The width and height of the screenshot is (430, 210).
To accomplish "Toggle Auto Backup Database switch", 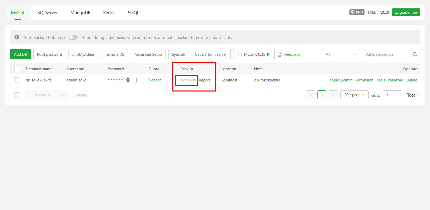I will (x=73, y=37).
